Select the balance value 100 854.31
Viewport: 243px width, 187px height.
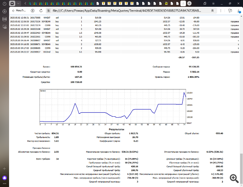76,67
